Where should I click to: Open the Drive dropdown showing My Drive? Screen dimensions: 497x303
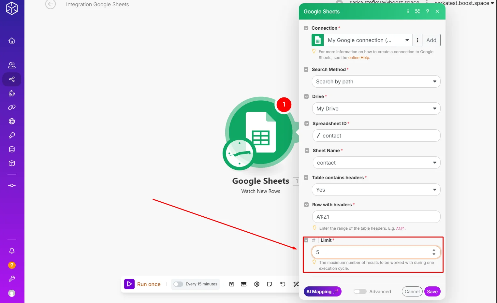coord(376,108)
